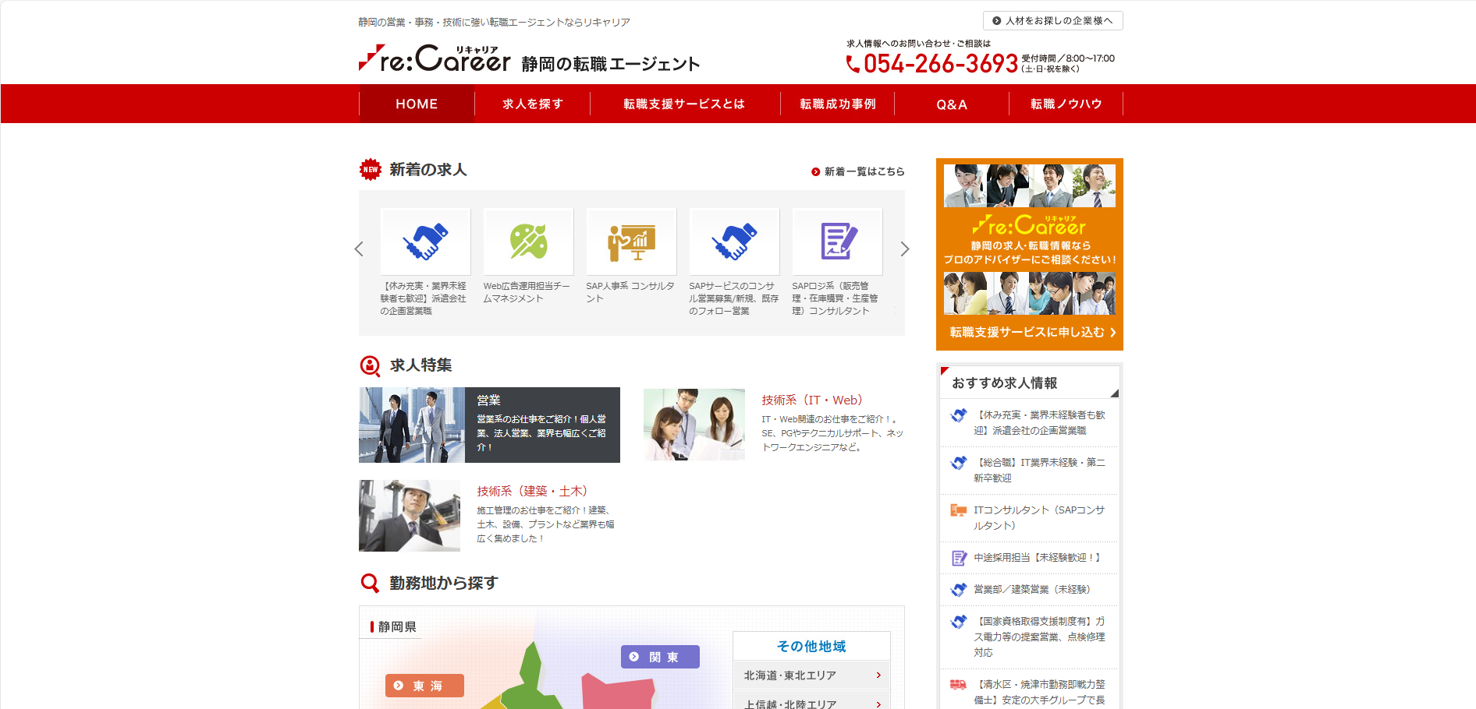Open the 技術系（建築・土木） feature thumbnail
Image resolution: width=1476 pixels, height=709 pixels.
(x=410, y=516)
